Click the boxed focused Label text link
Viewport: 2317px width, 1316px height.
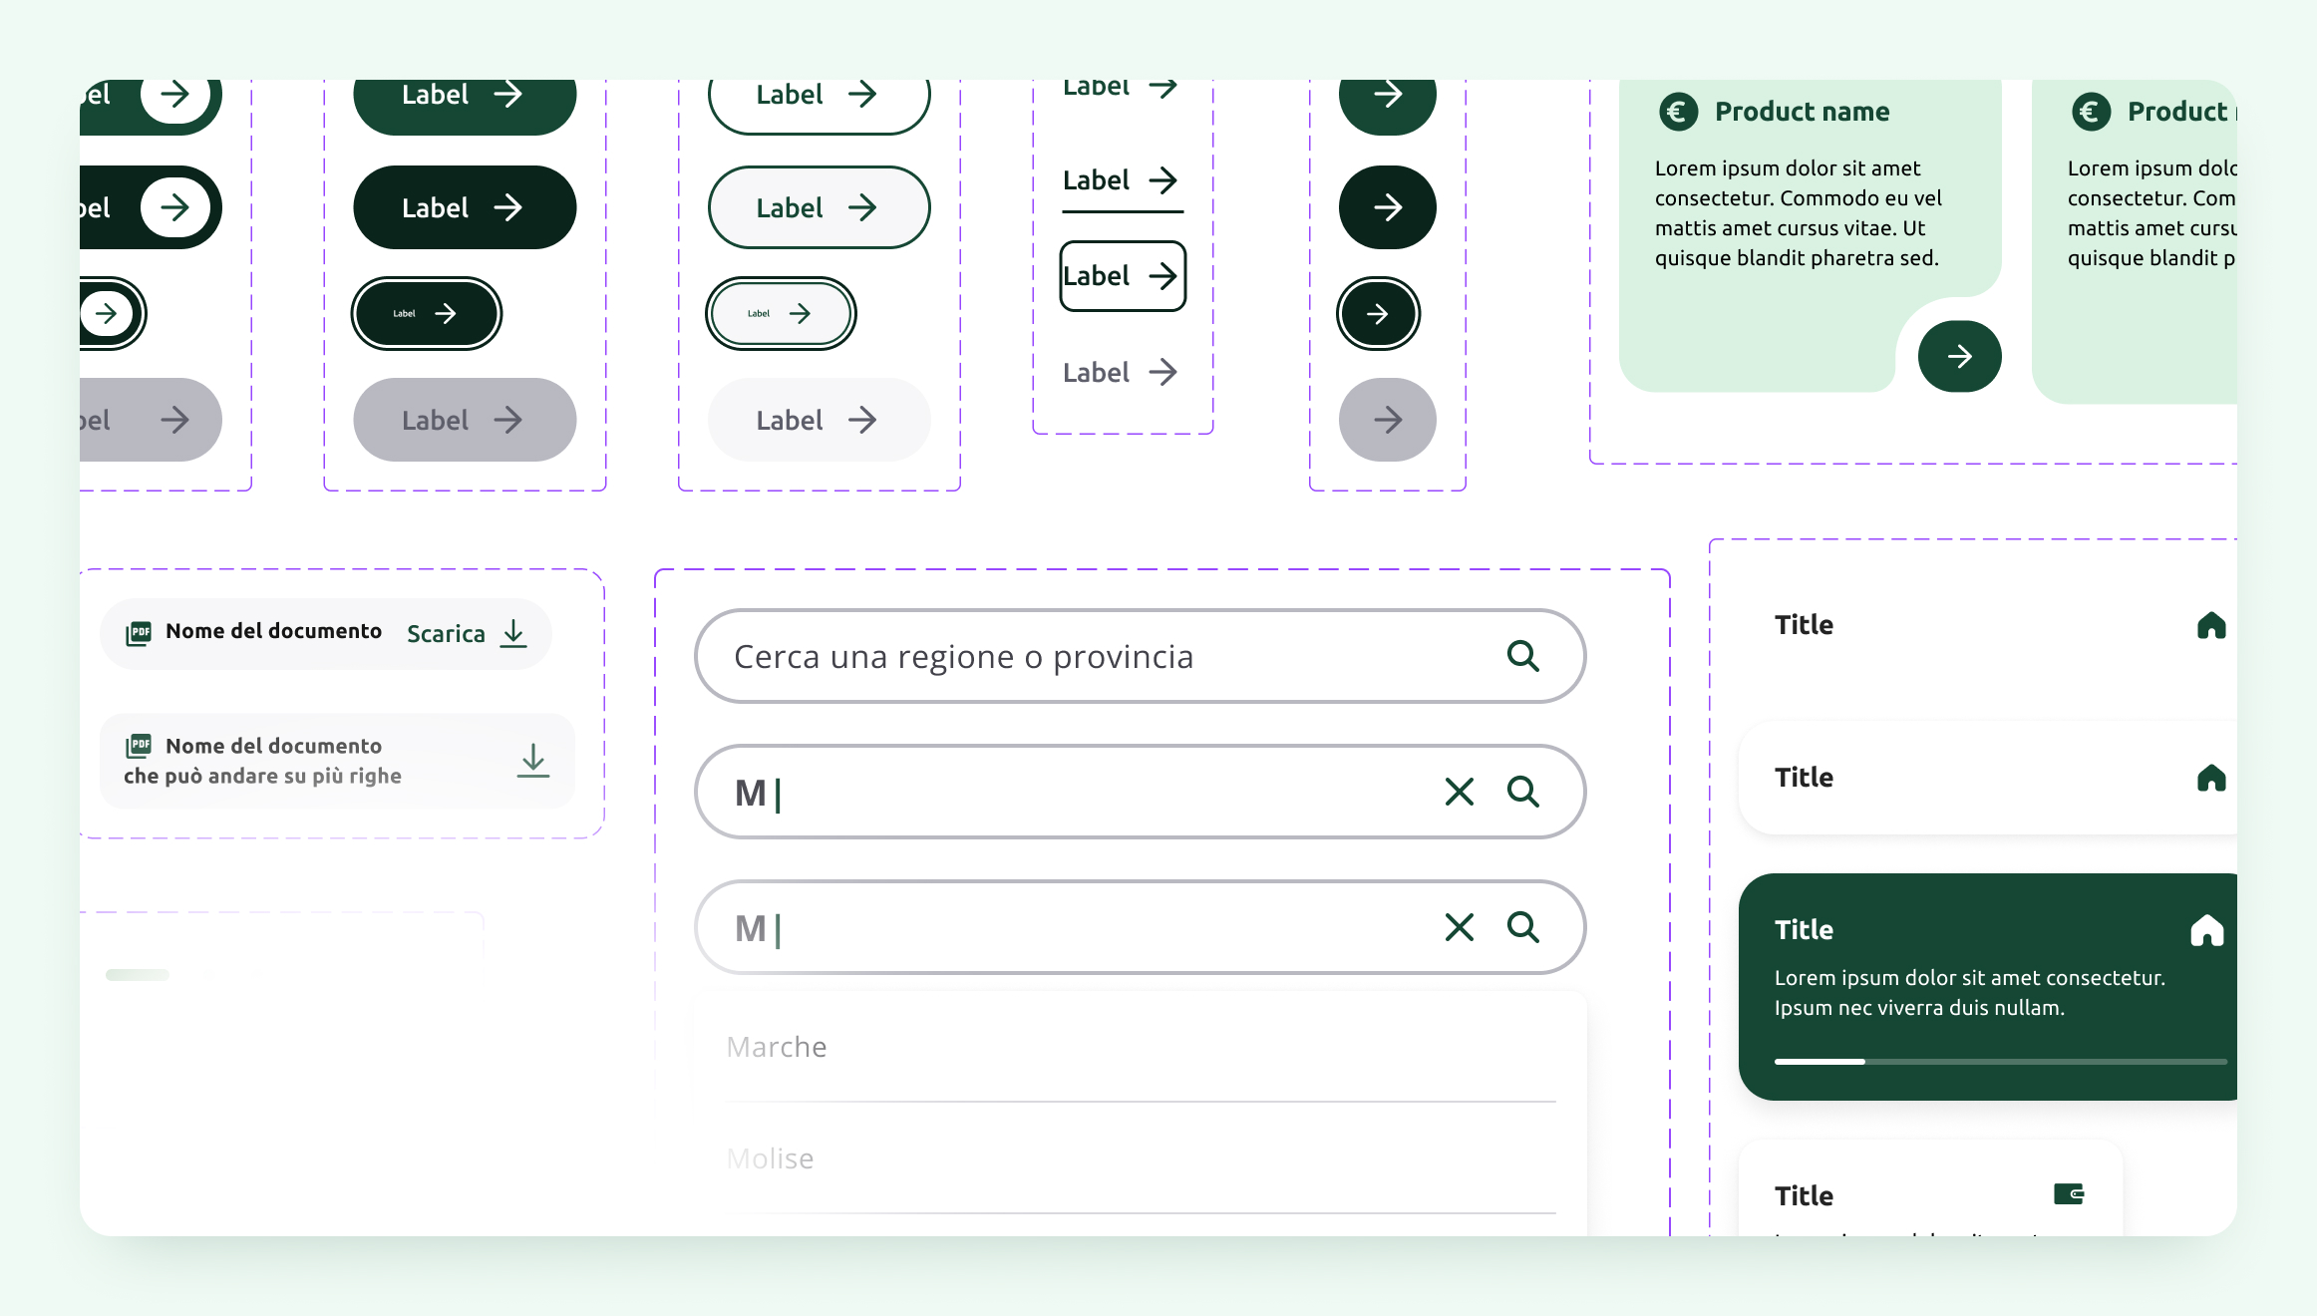click(1123, 276)
